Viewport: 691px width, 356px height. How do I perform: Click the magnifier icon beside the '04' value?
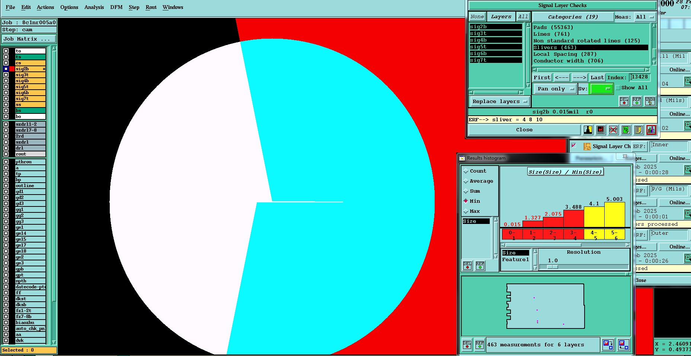click(x=688, y=81)
